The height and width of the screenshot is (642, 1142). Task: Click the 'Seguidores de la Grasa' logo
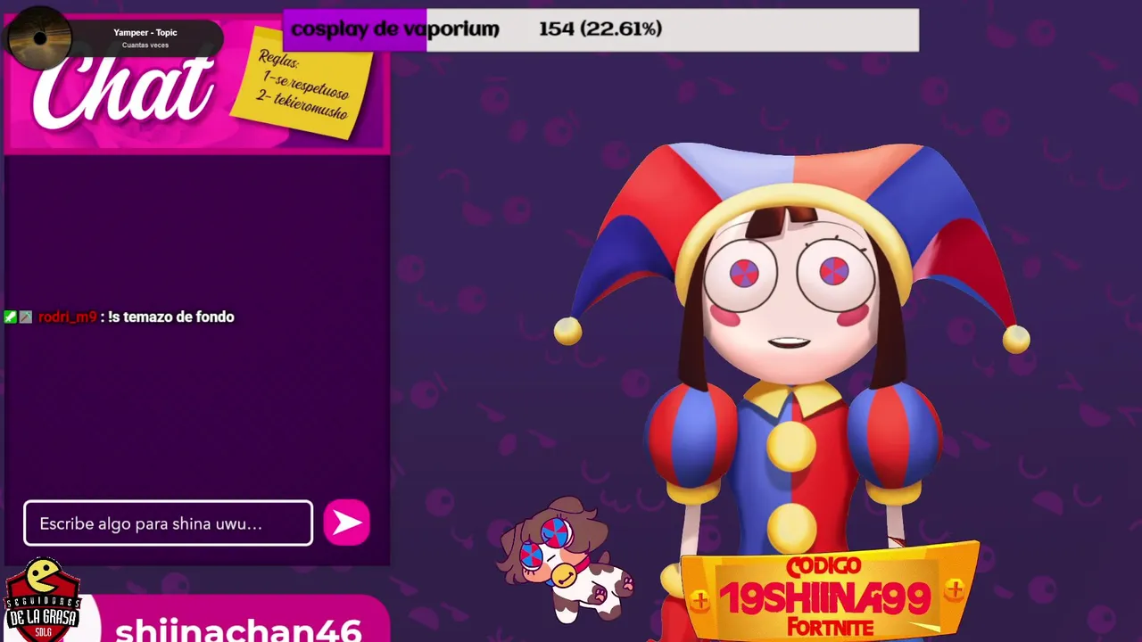(42, 599)
